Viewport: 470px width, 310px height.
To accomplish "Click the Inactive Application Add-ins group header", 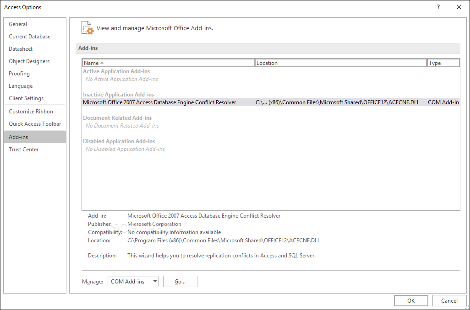I will pyautogui.click(x=118, y=95).
